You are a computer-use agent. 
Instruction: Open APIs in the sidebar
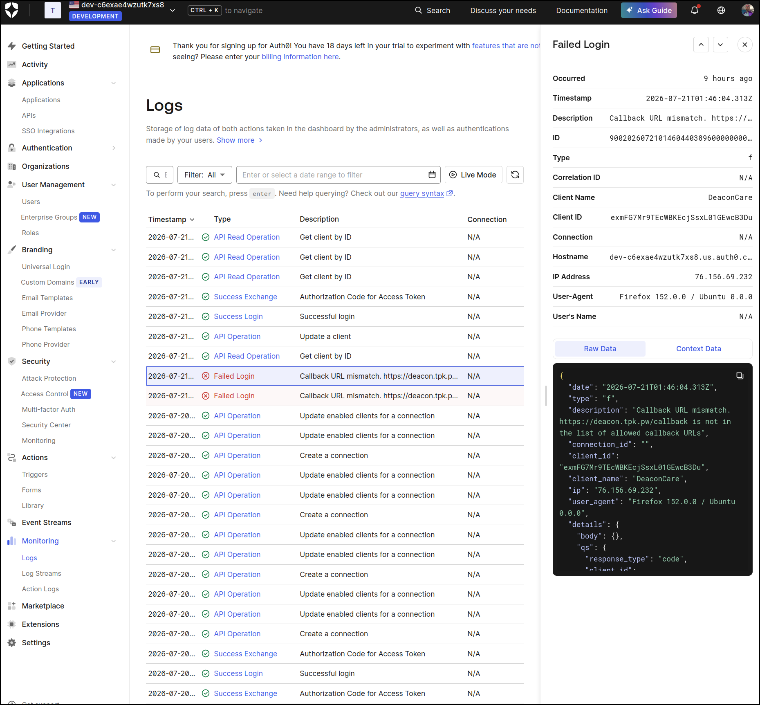29,115
